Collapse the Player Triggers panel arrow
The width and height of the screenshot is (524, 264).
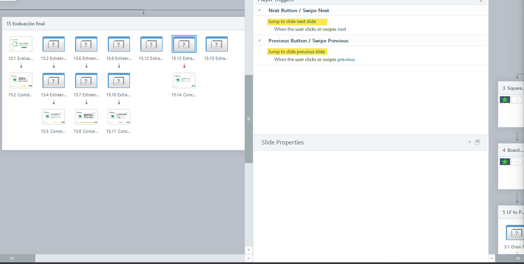(x=481, y=1)
